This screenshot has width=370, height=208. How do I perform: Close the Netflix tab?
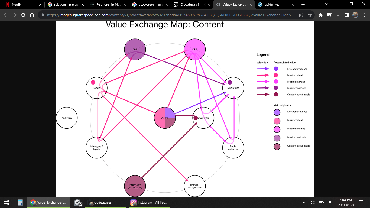[x=40, y=5]
